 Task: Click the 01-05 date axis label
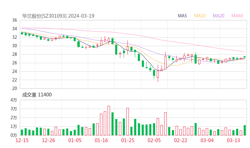coord(75,140)
